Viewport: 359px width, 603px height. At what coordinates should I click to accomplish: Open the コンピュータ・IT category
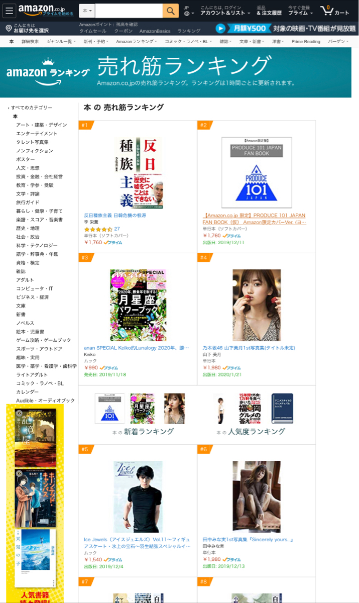[x=35, y=288]
